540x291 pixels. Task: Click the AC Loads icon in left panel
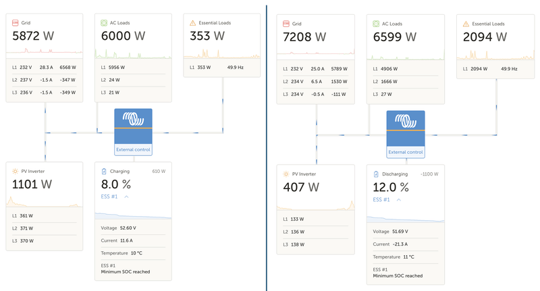pos(104,23)
